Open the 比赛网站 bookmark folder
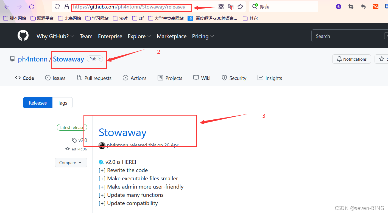The image size is (388, 213). 69,18
